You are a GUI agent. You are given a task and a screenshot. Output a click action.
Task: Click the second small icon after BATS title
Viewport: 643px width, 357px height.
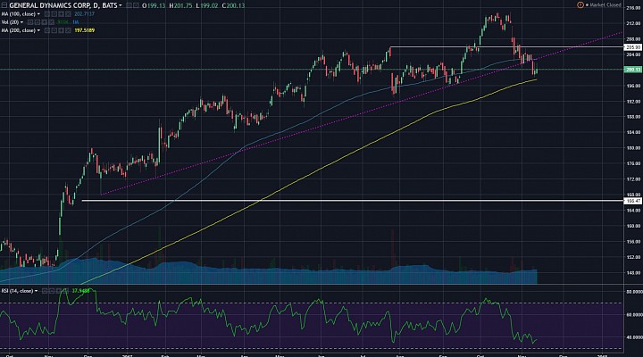pos(136,5)
